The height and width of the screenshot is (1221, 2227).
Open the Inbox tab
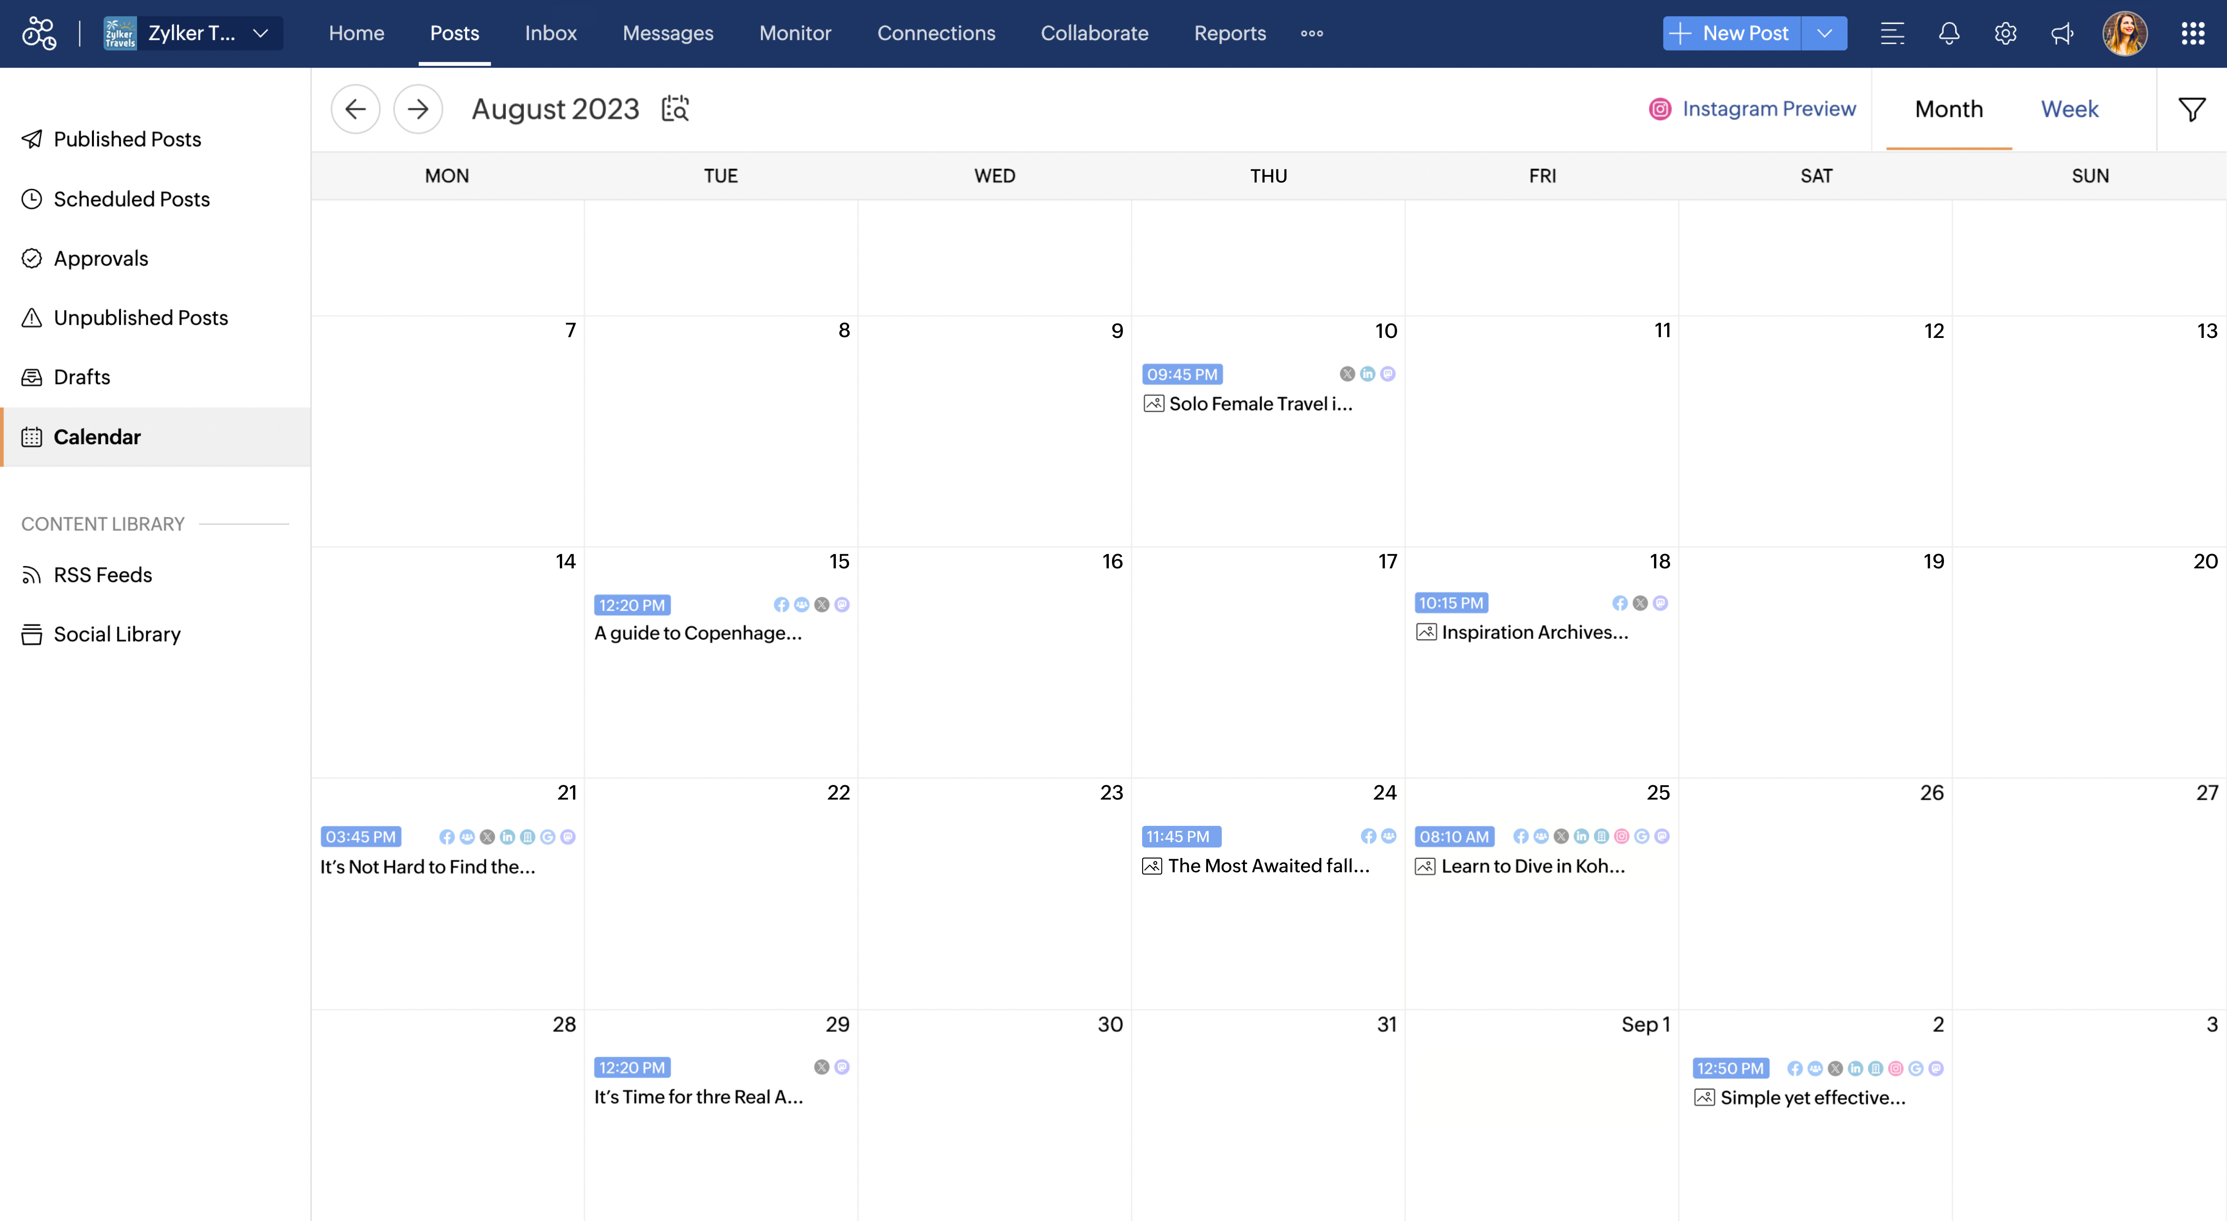(551, 33)
